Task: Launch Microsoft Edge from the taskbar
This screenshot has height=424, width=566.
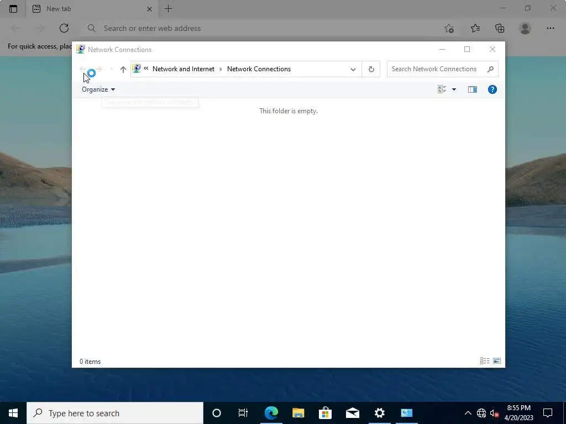Action: tap(271, 413)
